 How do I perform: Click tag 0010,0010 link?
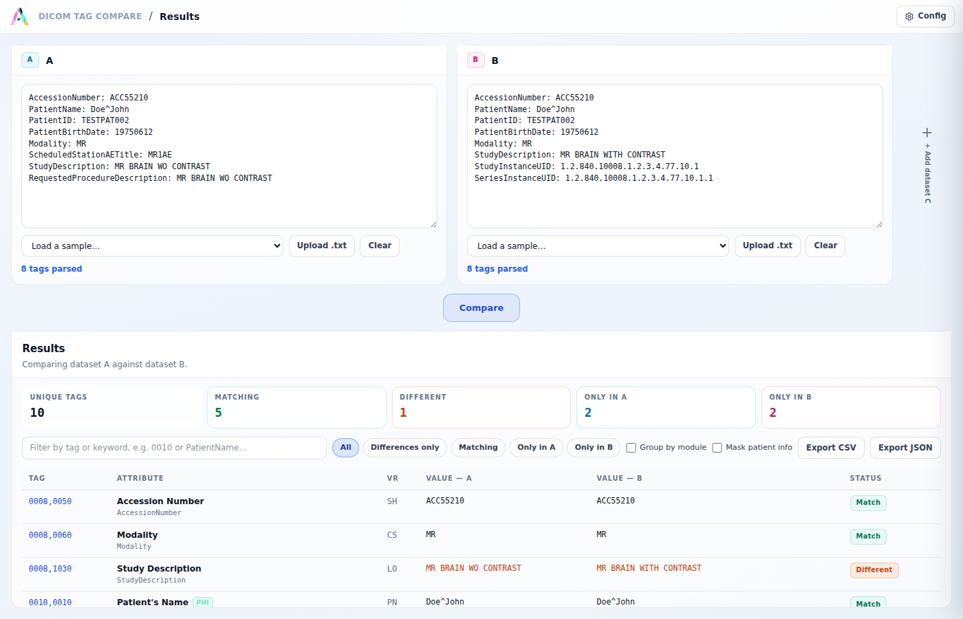point(50,602)
